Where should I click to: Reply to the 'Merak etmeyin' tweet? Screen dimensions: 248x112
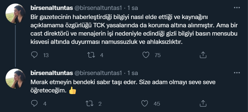[x=34, y=103]
